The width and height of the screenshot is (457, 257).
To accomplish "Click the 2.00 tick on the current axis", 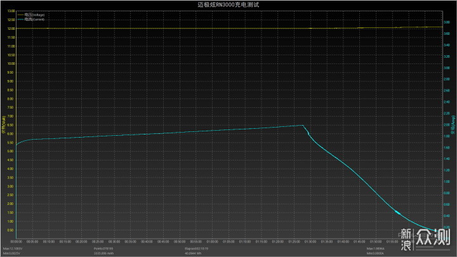I will coord(446,125).
